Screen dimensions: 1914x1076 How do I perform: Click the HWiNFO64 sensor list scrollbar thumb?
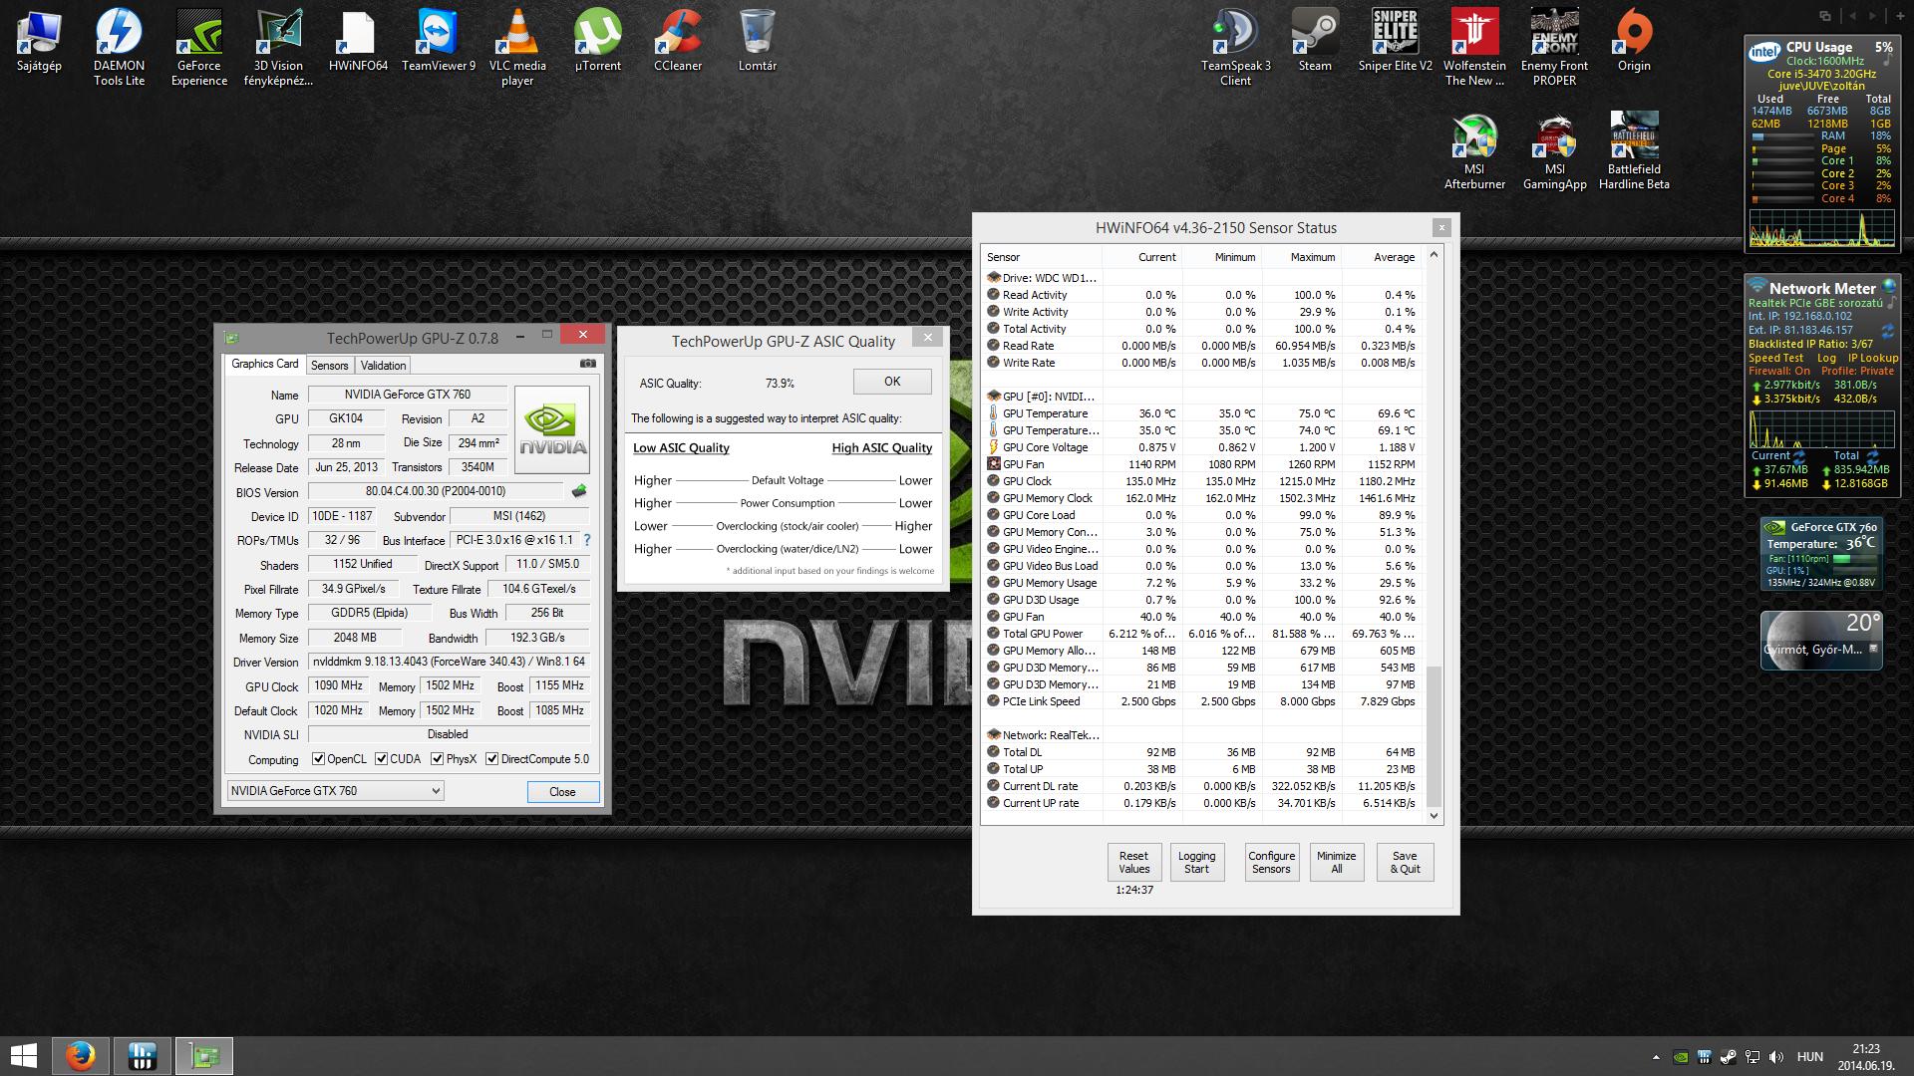point(1435,736)
